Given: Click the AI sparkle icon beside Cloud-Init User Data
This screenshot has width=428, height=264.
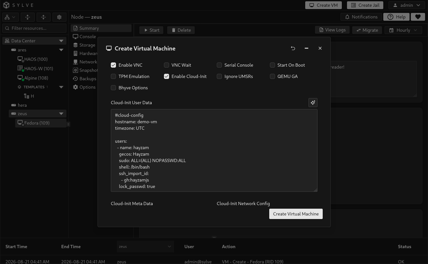Looking at the screenshot, I should point(313,103).
